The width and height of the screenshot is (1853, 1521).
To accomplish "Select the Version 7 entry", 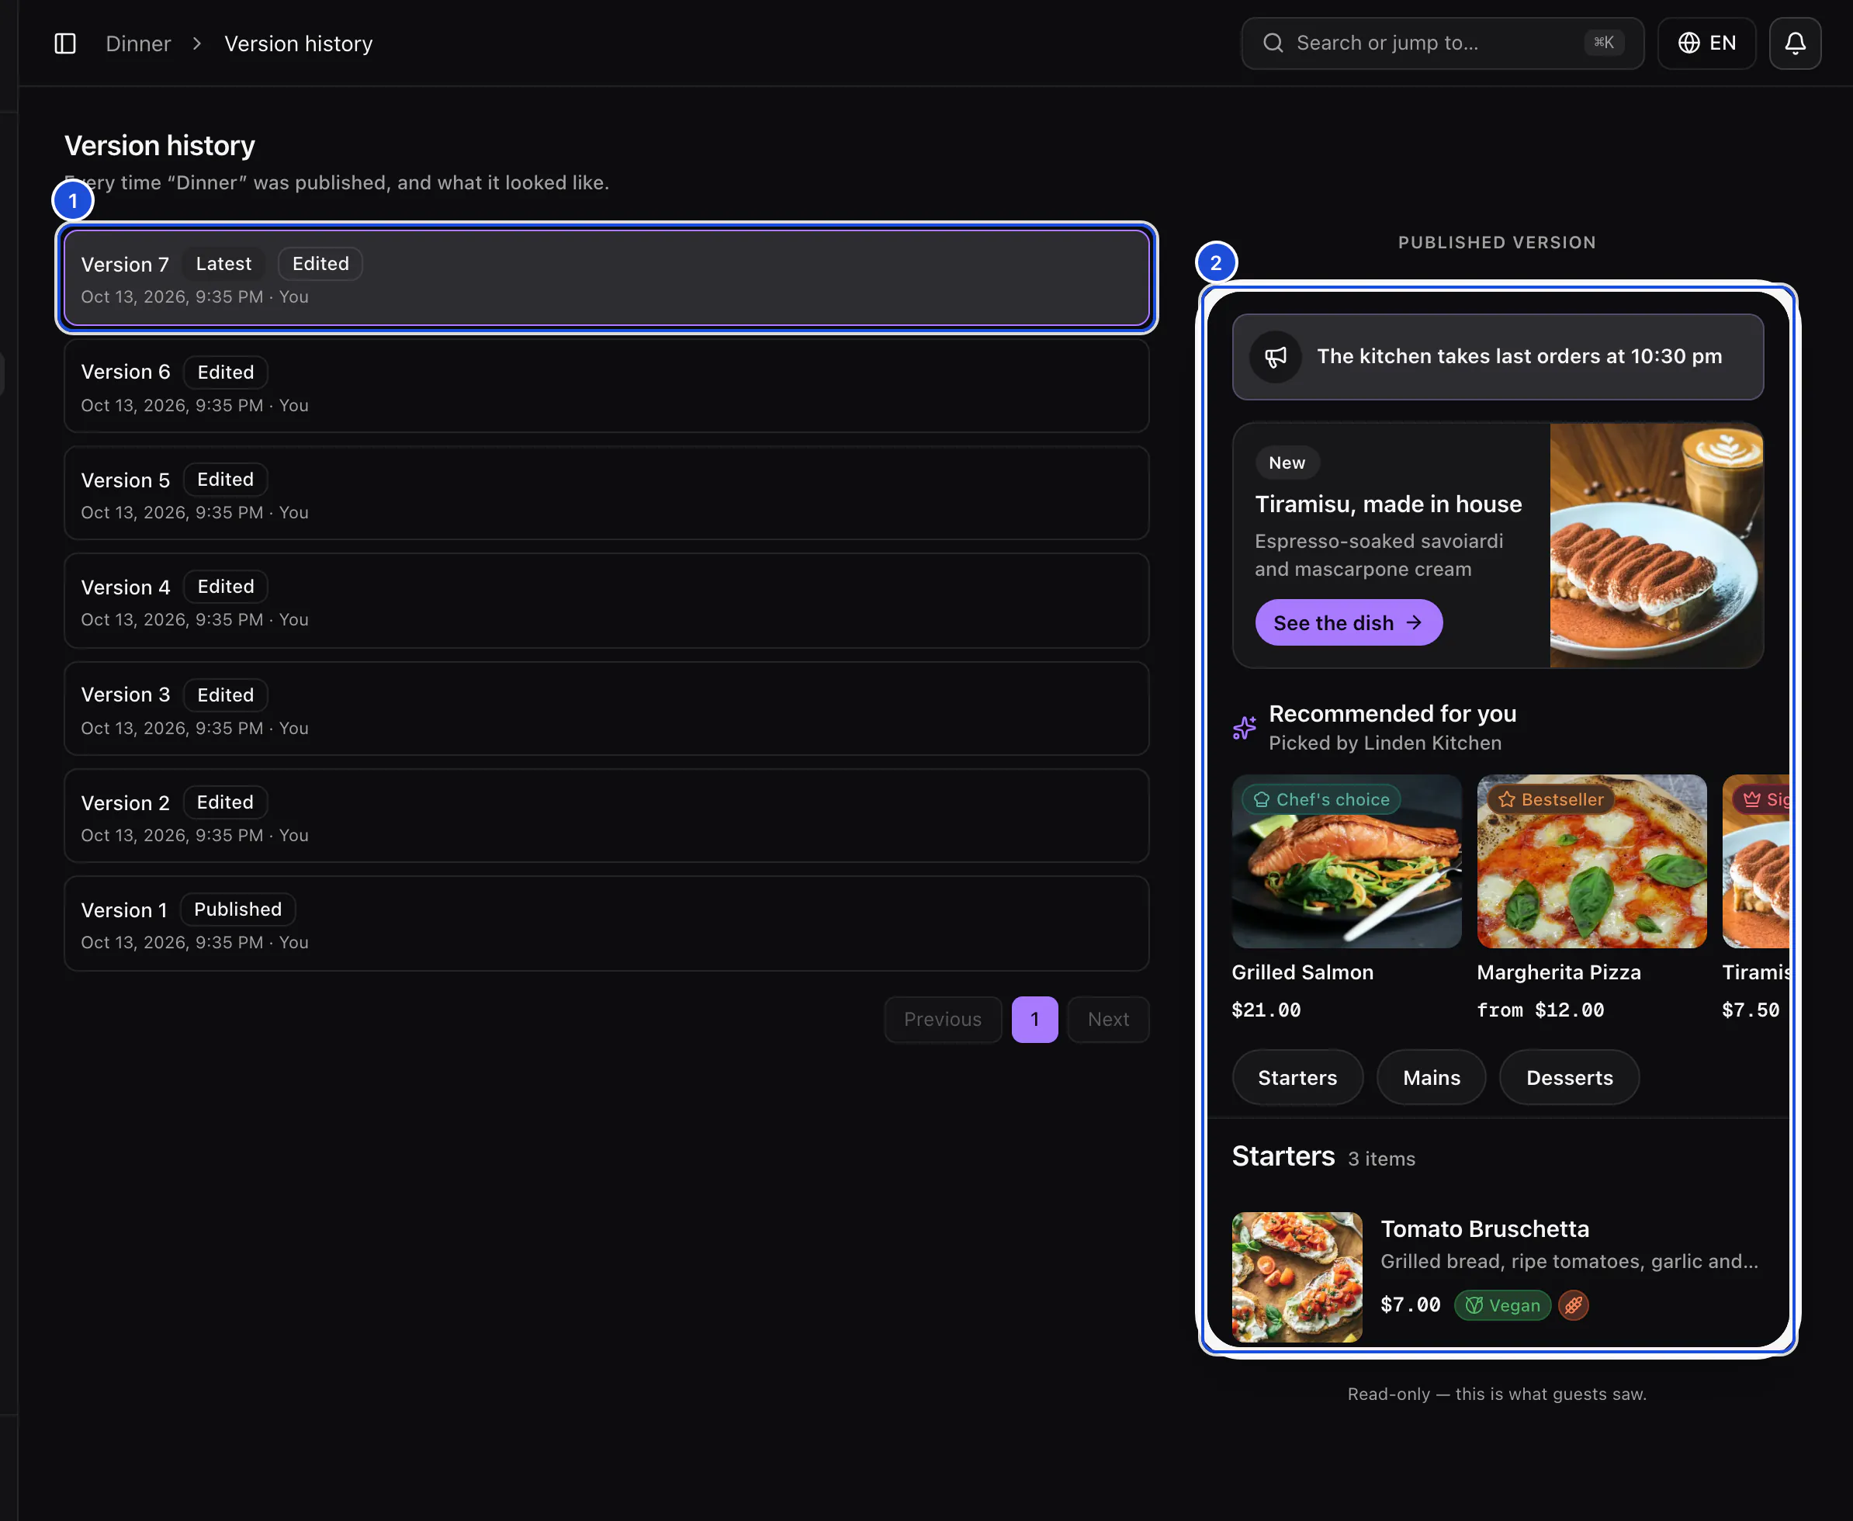I will [606, 278].
